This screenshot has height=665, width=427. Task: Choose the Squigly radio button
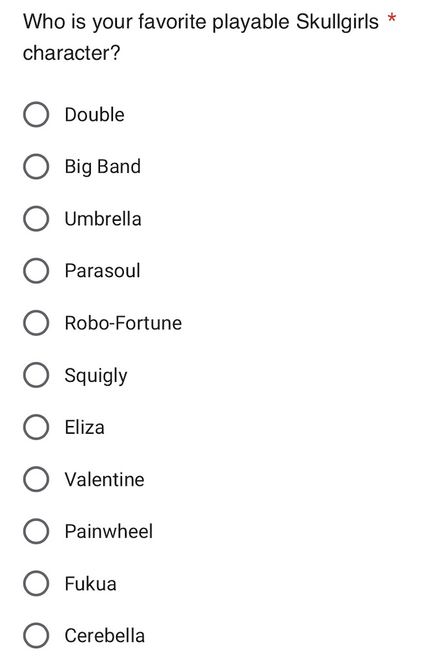coord(36,375)
